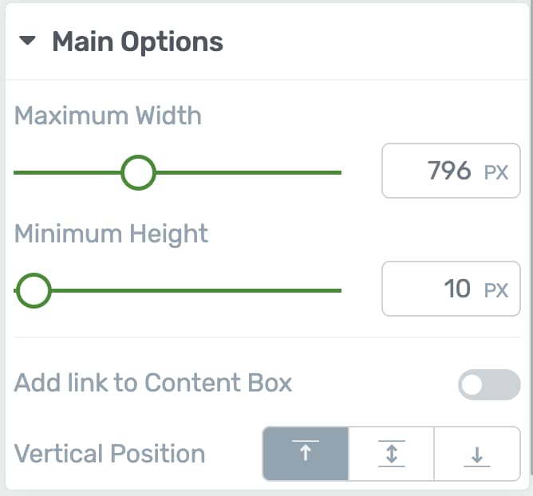Image resolution: width=533 pixels, height=496 pixels.
Task: Select bottom vertical position alignment icon
Action: (x=477, y=454)
